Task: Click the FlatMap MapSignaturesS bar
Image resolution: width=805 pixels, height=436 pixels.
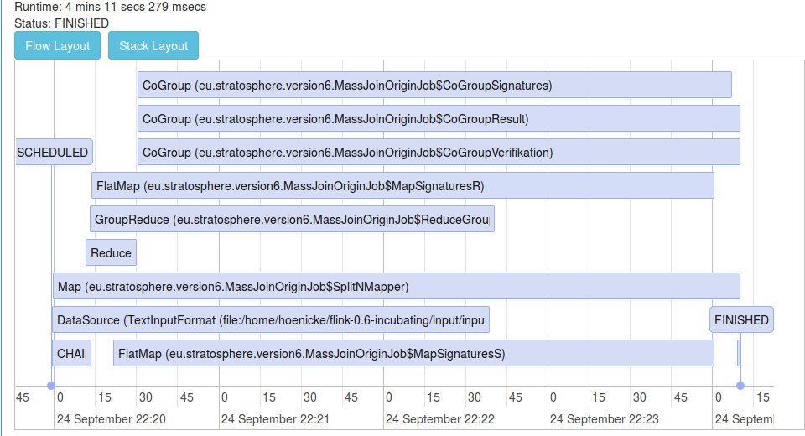Action: [413, 353]
